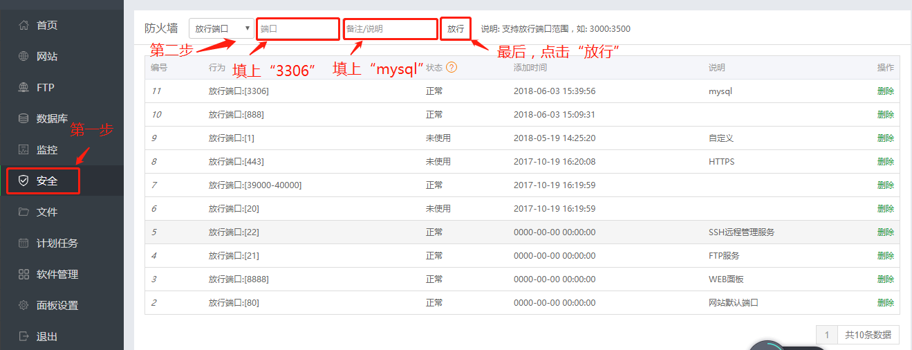Click the timestamp 2018-06-03 15:39:56
Screen dimensions: 912x350
coord(555,91)
